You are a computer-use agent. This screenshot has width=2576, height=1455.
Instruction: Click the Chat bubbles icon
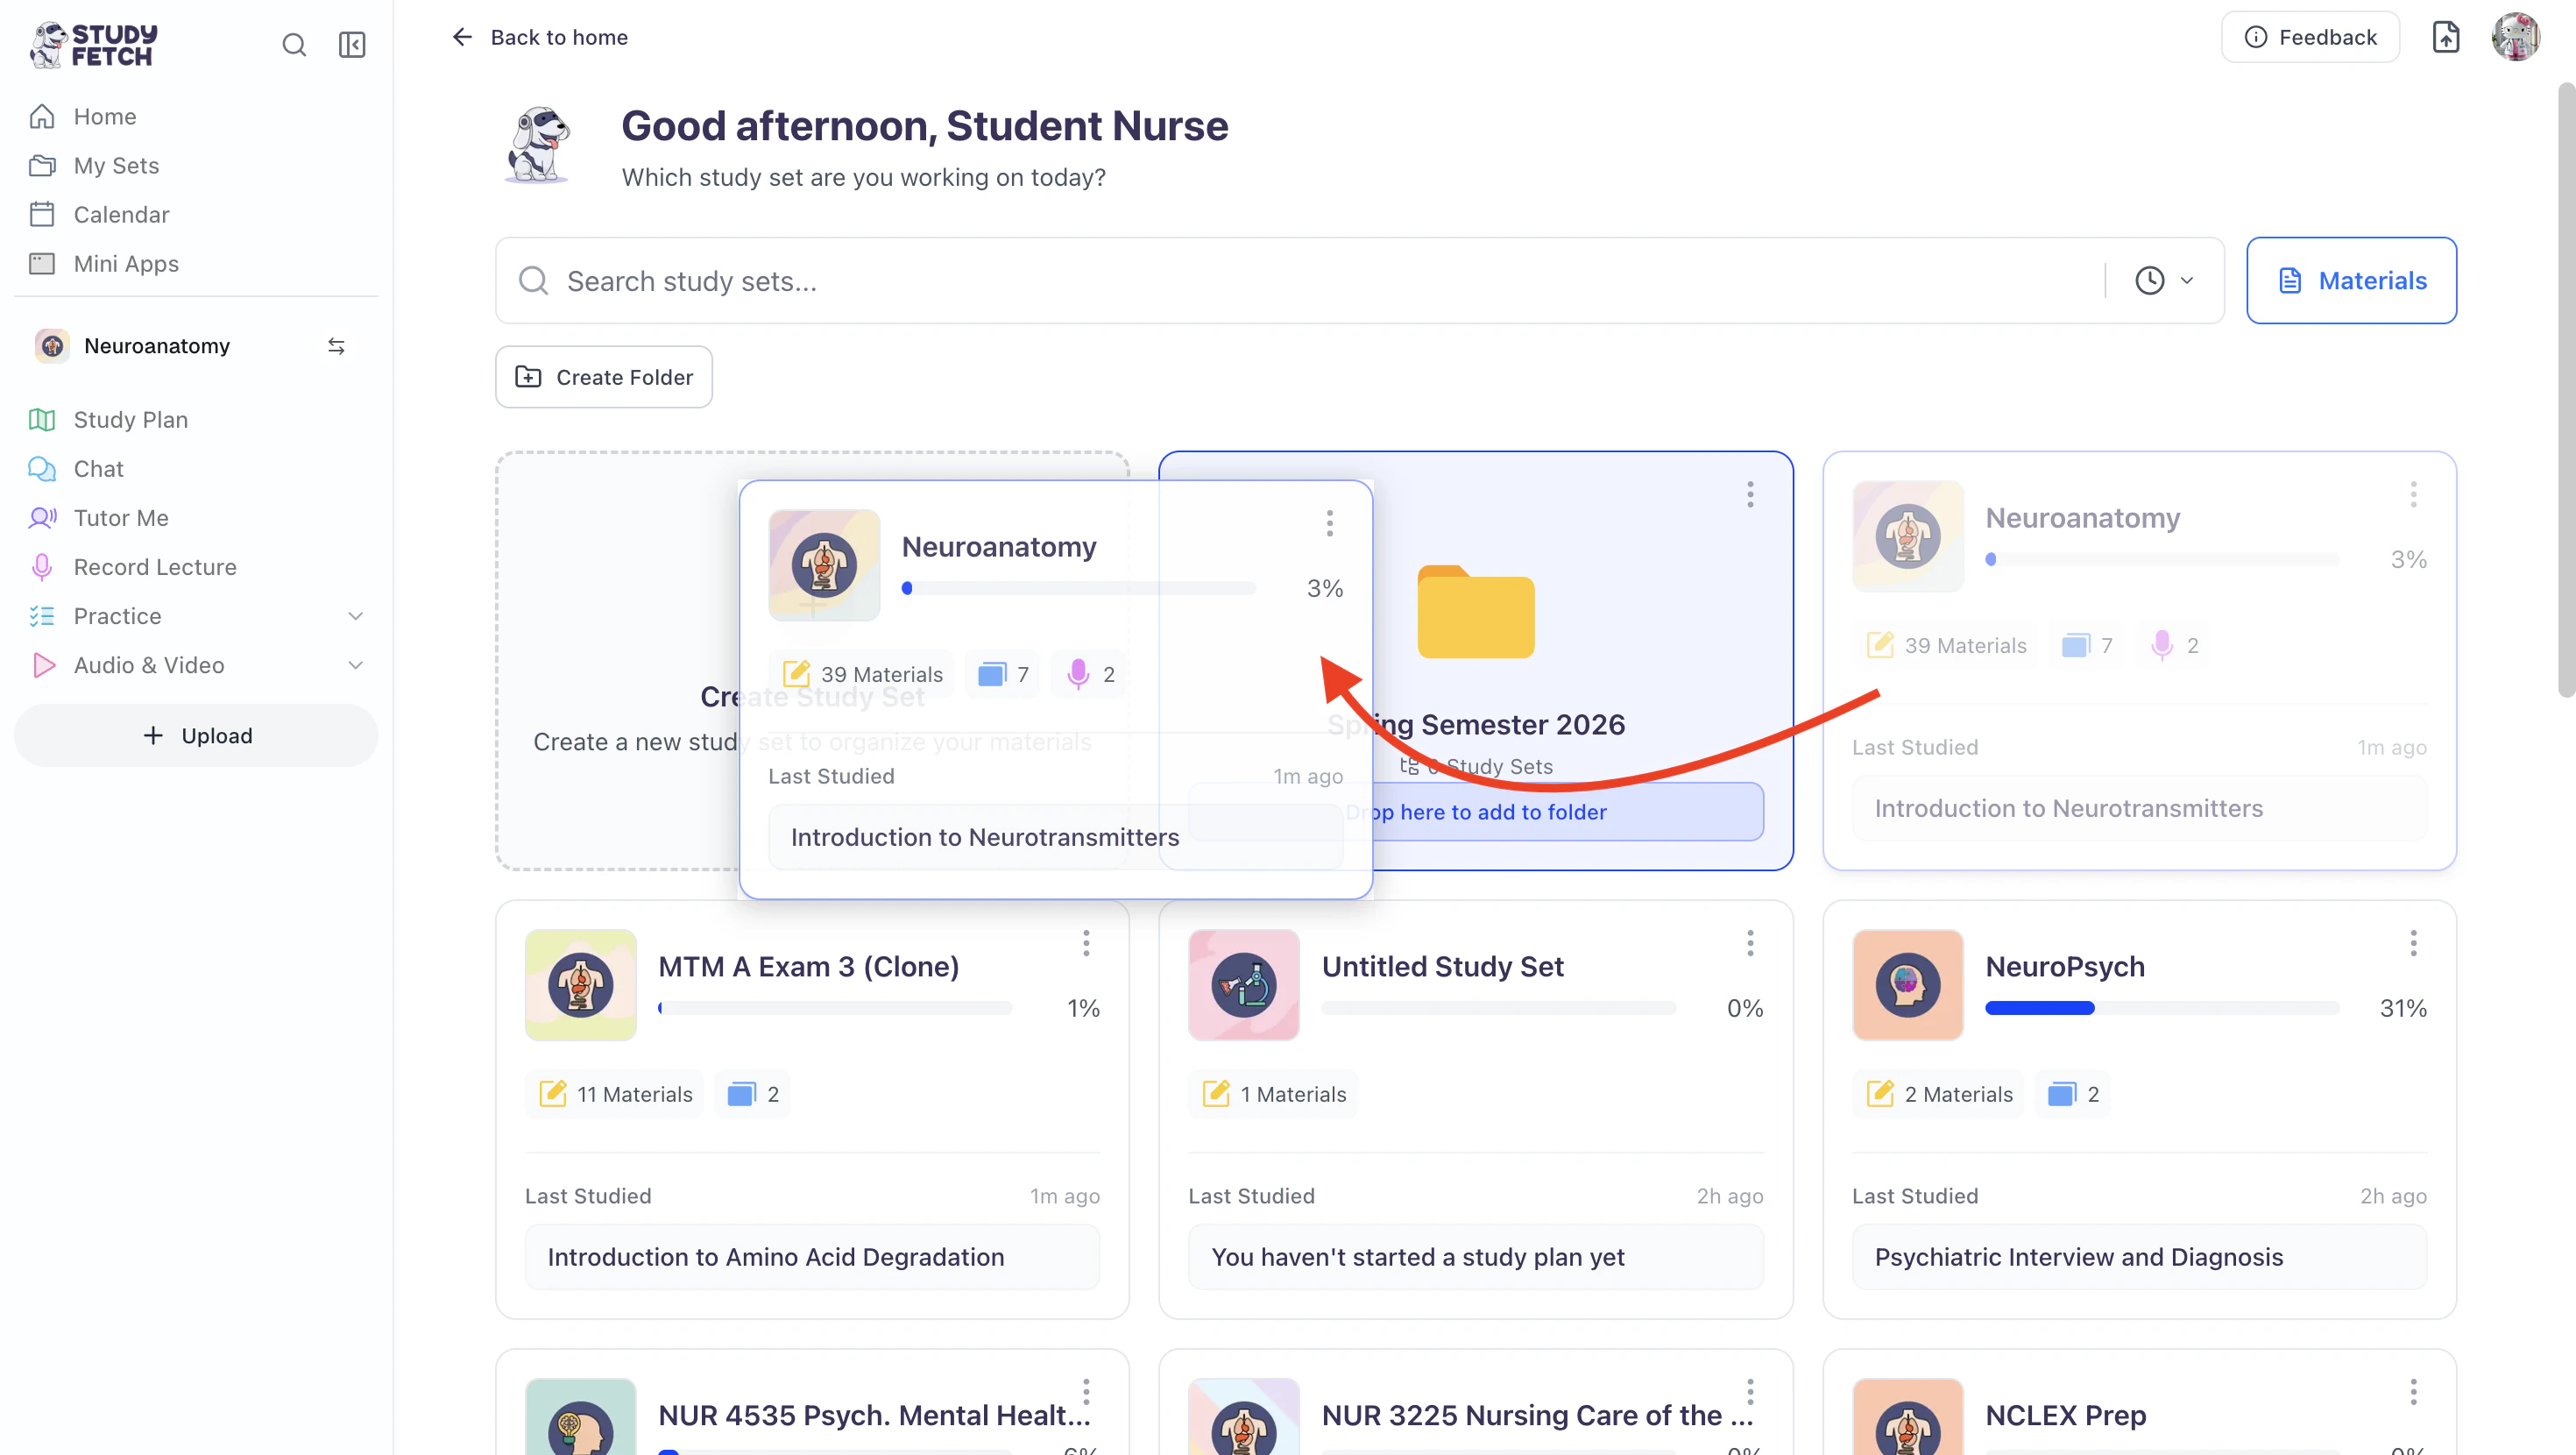click(42, 468)
